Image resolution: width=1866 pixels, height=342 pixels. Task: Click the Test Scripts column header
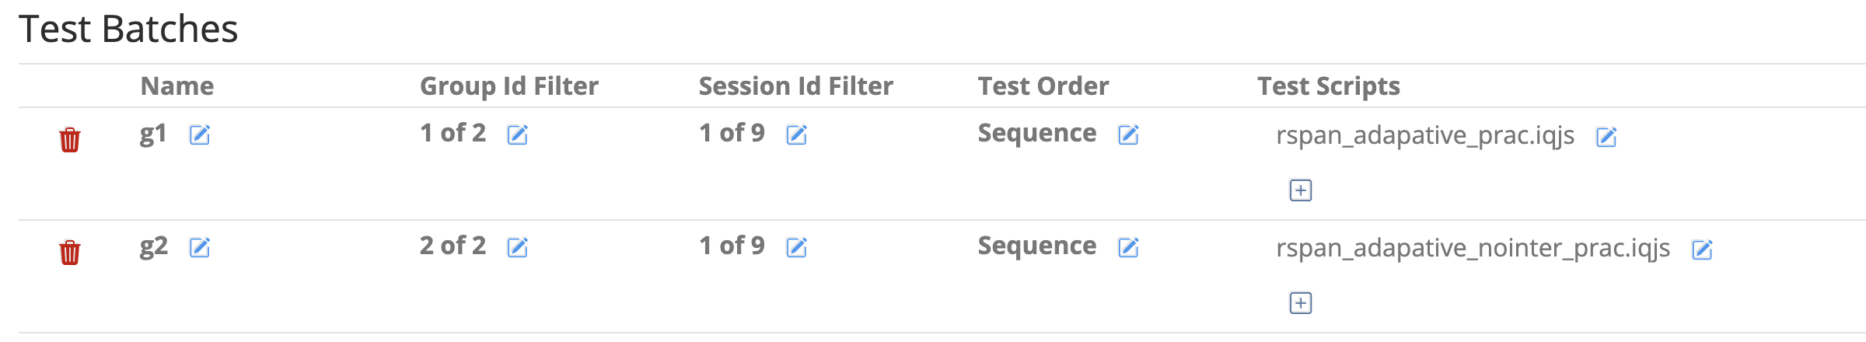point(1329,86)
